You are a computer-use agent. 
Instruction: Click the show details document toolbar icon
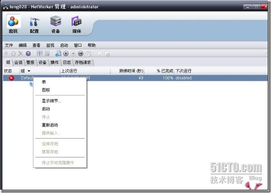pyautogui.click(x=58, y=54)
